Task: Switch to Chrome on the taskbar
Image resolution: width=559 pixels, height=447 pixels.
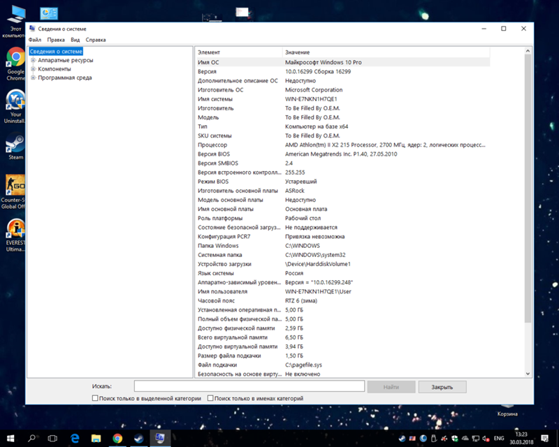Action: [117, 438]
